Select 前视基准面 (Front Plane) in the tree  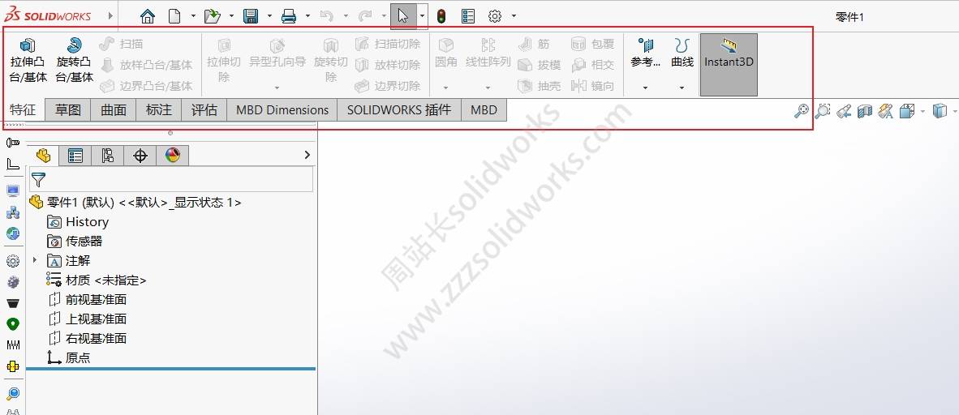(96, 299)
